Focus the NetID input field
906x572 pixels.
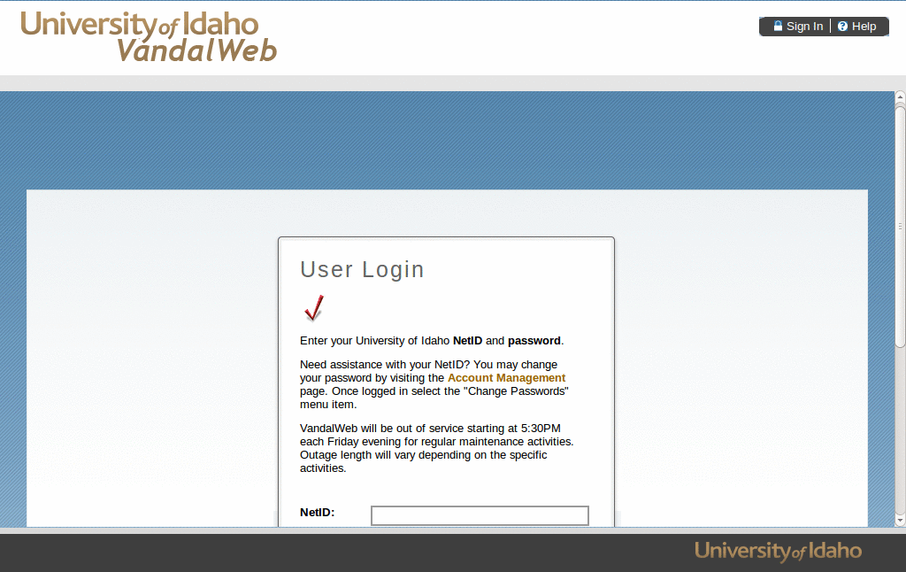click(x=480, y=515)
